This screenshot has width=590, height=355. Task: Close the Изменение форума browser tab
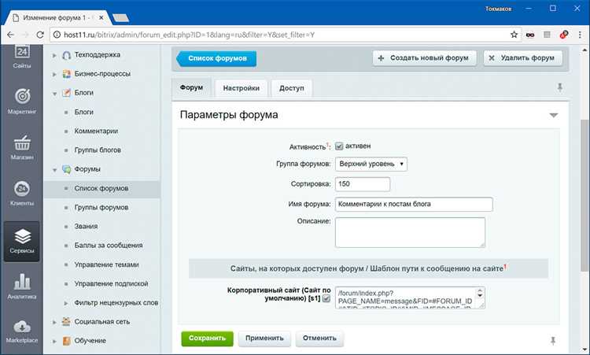pos(101,17)
